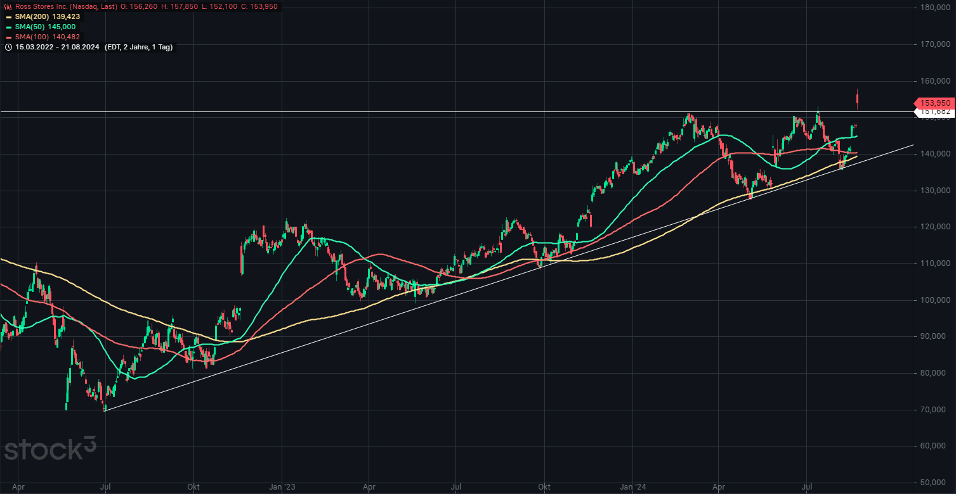Click the "SMA(50) 145,000" legend entry text
956x494 pixels.
[x=45, y=27]
